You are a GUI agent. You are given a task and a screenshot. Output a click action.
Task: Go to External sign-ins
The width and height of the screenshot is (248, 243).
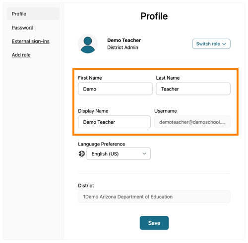click(31, 41)
